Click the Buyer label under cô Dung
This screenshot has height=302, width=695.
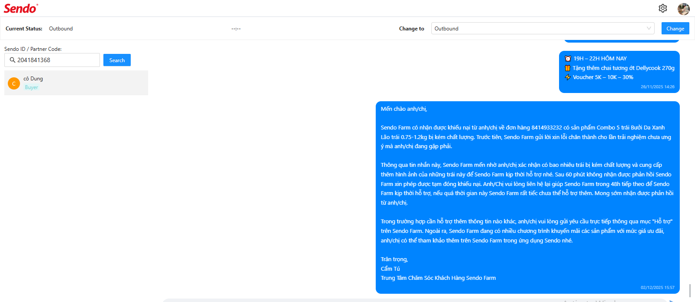click(31, 87)
